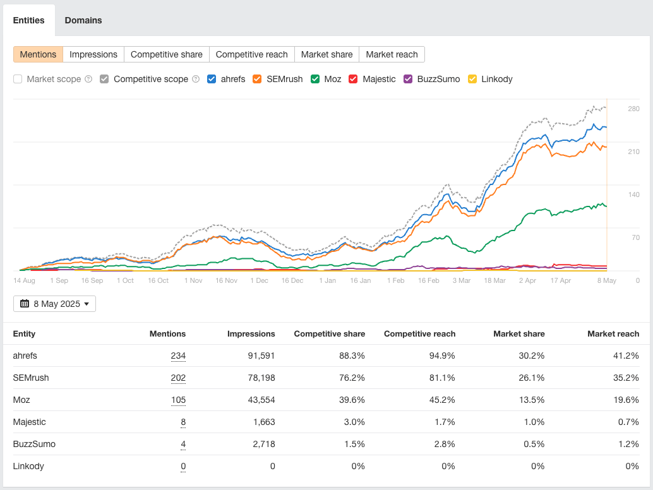Select the Entities tab
Image resolution: width=653 pixels, height=490 pixels.
tap(29, 20)
